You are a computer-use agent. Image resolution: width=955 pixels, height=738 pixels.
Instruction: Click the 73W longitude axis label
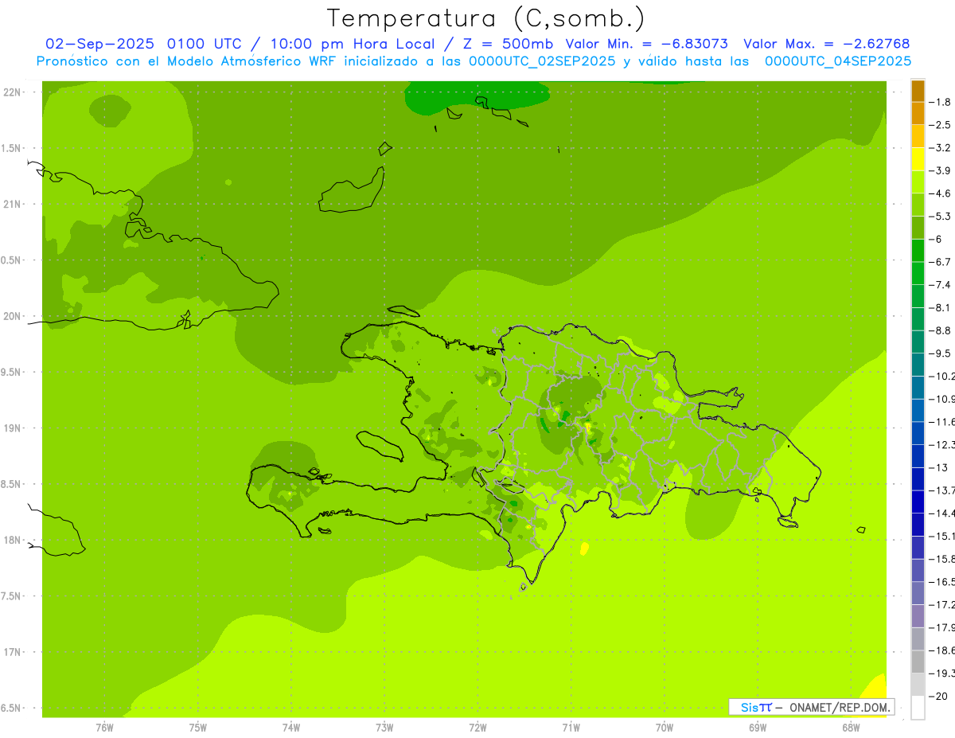click(x=384, y=728)
